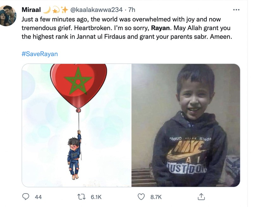Open the three-dot more options menu
Image resolution: width=253 pixels, height=207 pixels.
click(x=236, y=10)
